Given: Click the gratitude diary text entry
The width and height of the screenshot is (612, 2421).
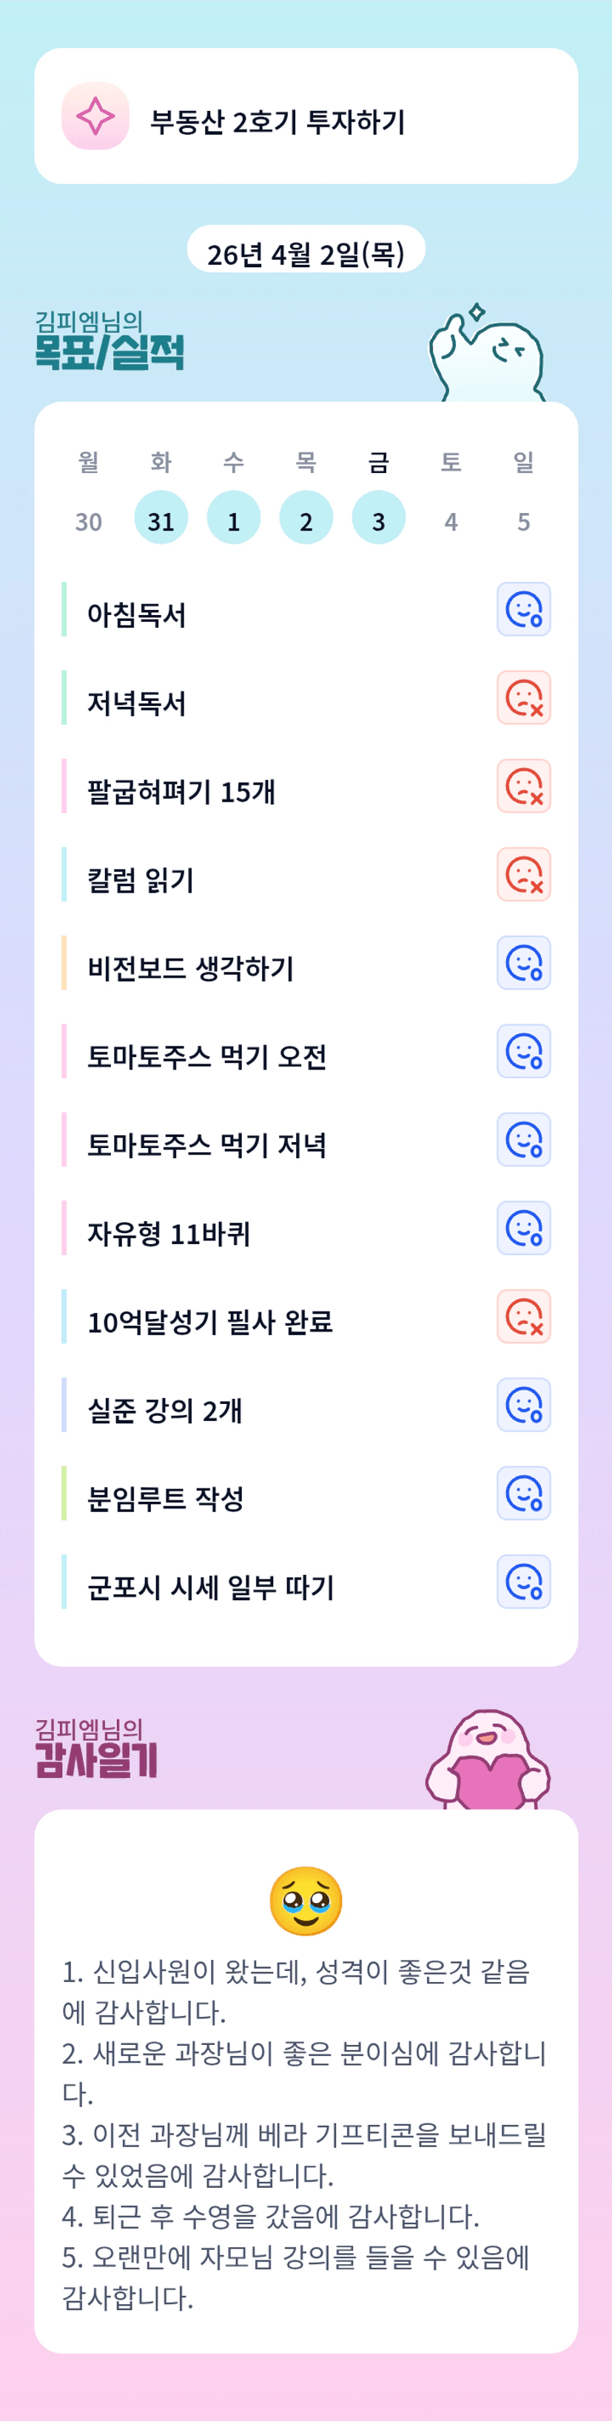Looking at the screenshot, I should pos(306,2133).
